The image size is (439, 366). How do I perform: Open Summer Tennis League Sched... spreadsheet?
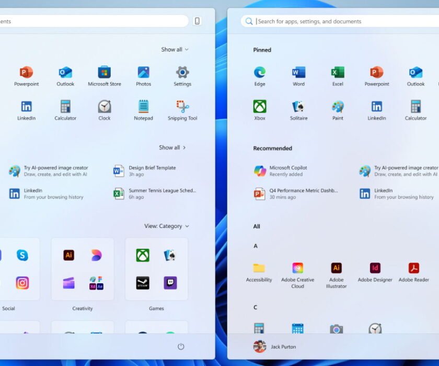155,193
